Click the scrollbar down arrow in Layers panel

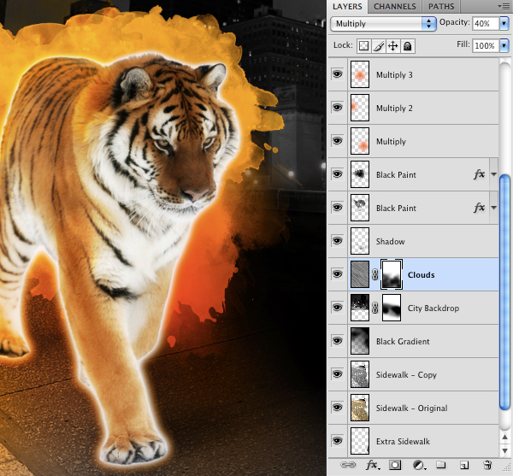click(x=504, y=451)
